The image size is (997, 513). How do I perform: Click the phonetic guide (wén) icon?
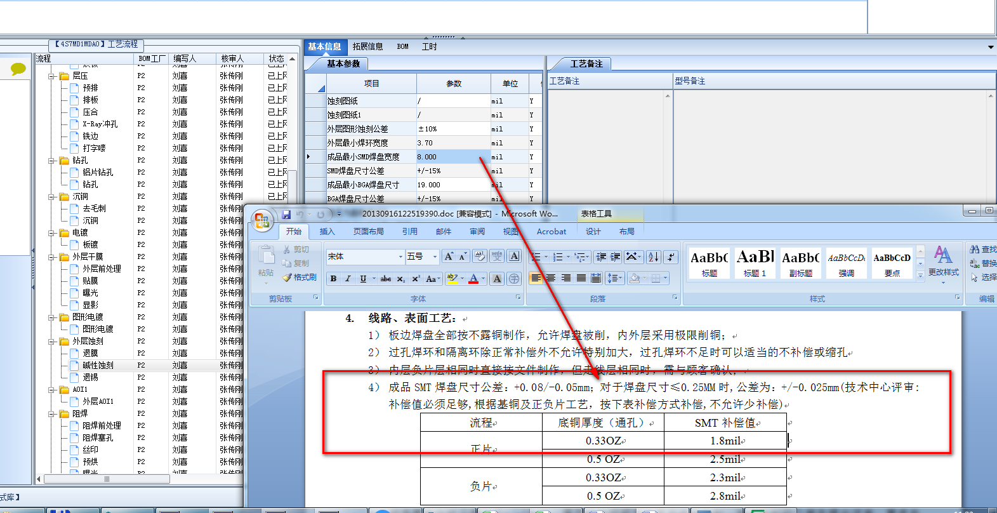pos(497,256)
